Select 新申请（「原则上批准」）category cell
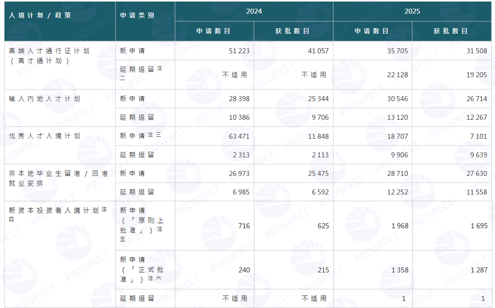Viewport: 495px width, 308px height. pos(145,226)
